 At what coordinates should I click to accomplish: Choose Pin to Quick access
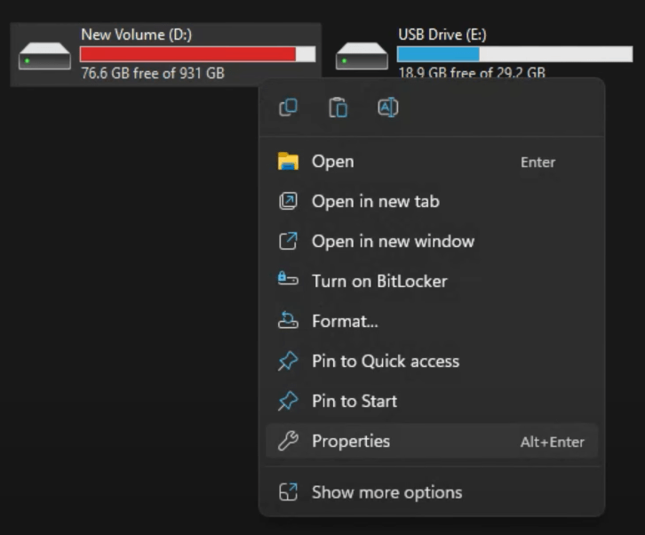click(385, 362)
